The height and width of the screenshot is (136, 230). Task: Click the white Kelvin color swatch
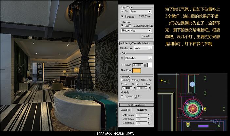(150, 65)
